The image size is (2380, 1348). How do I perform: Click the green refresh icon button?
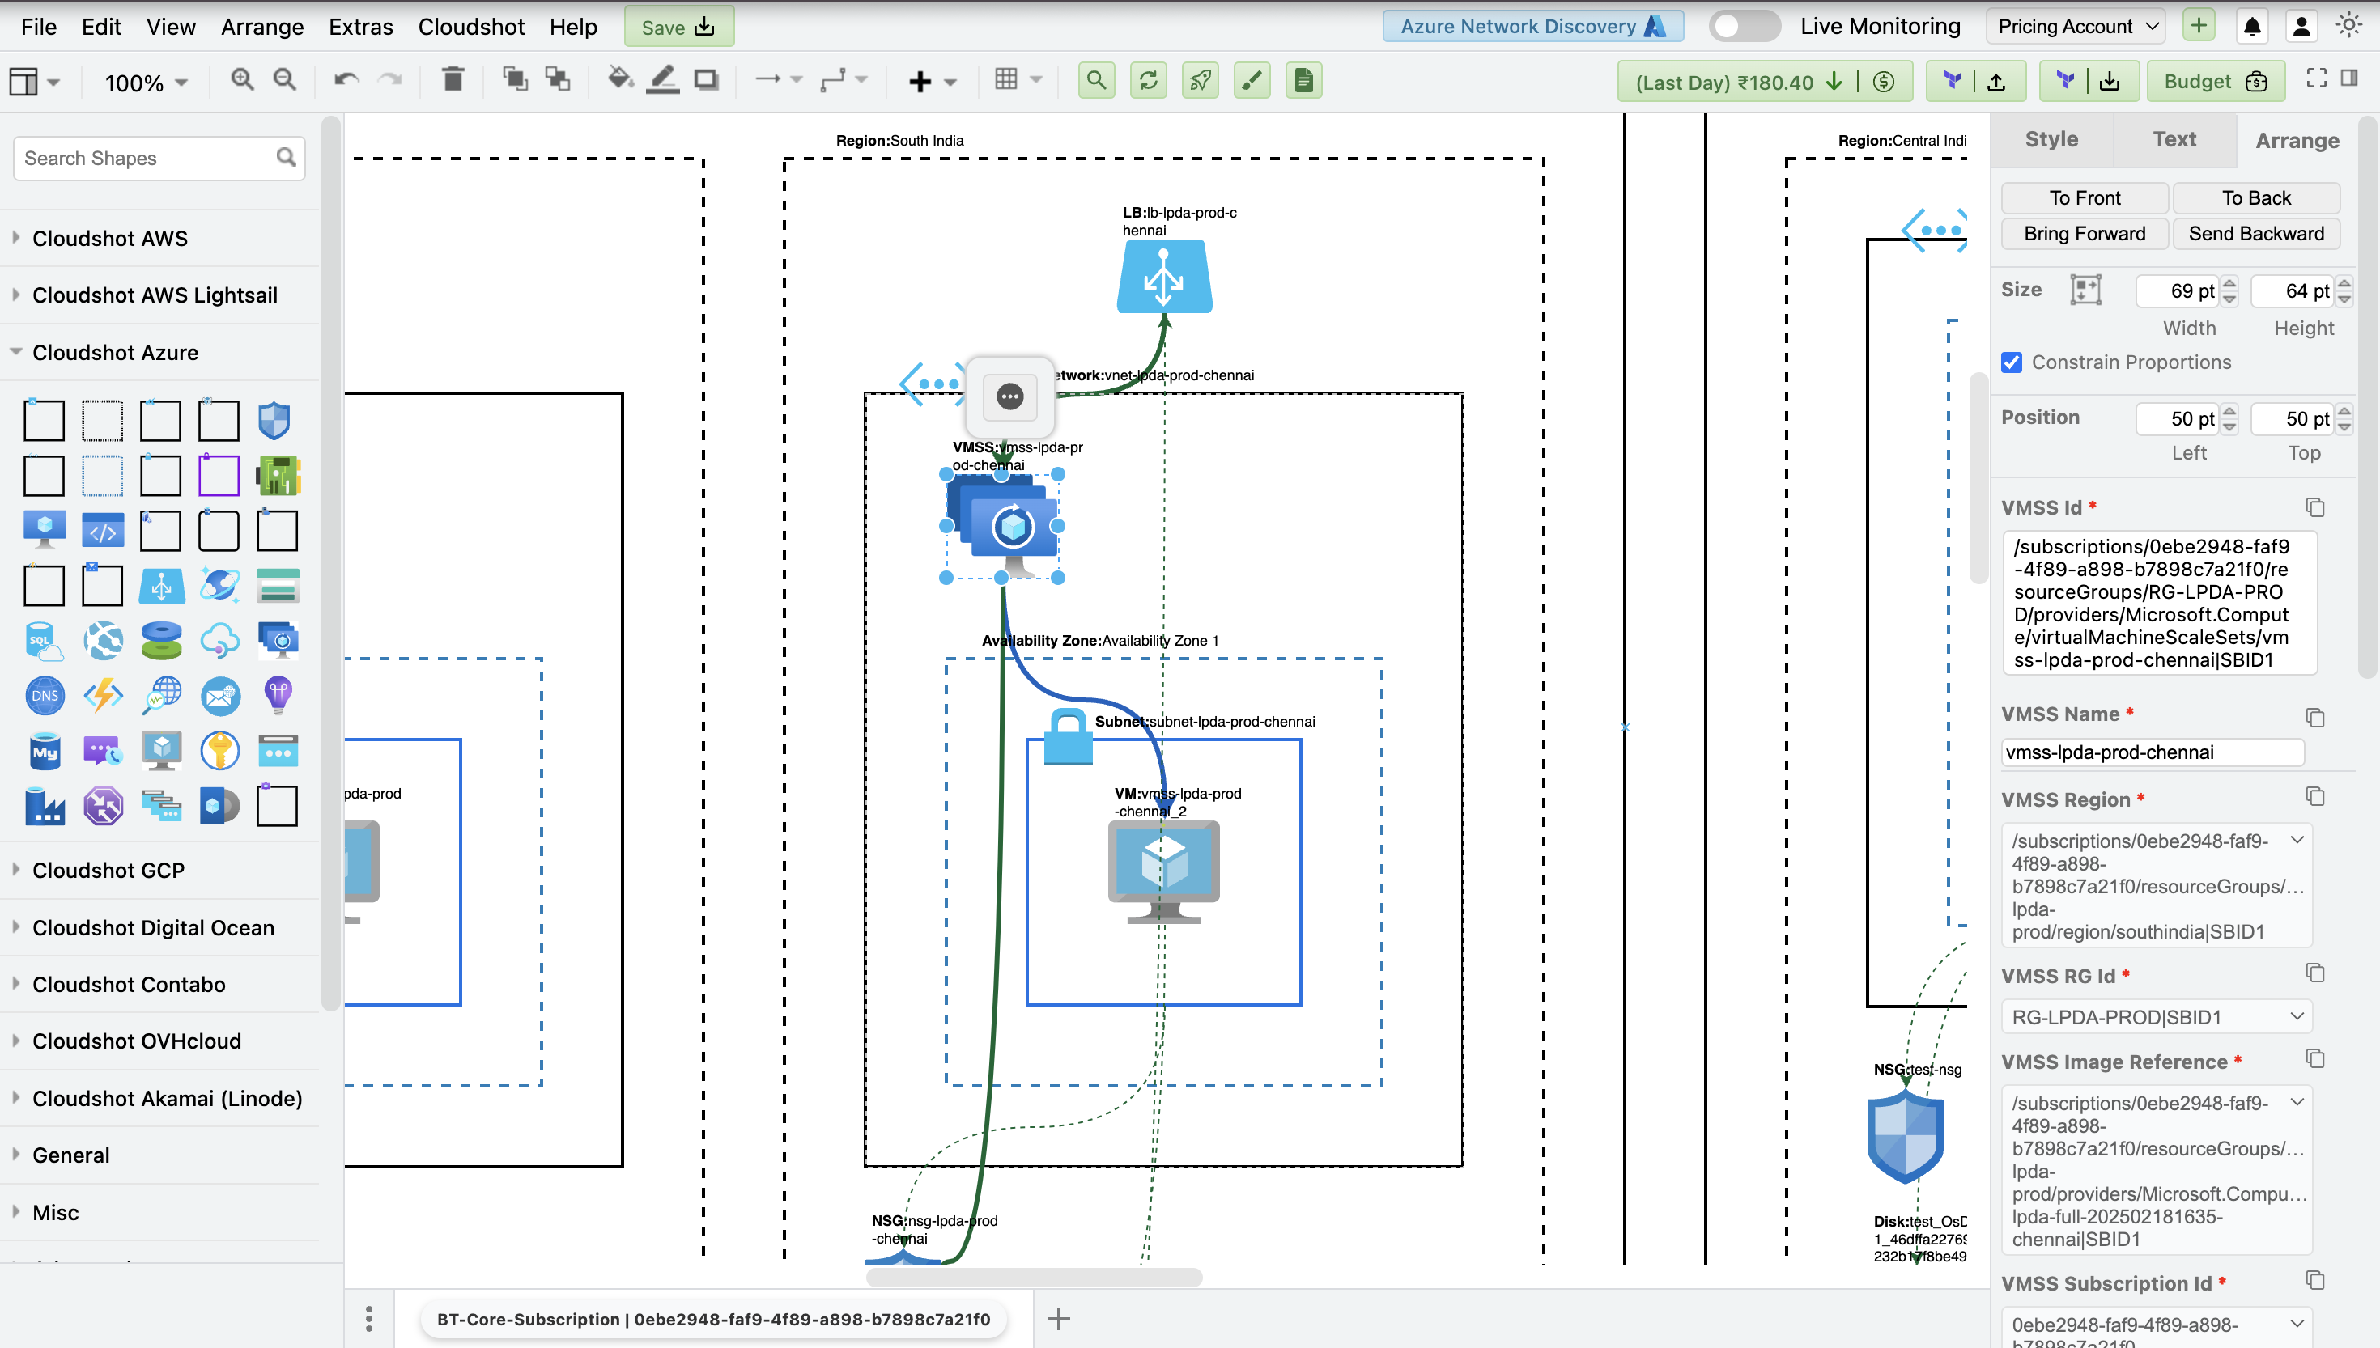pos(1149,81)
